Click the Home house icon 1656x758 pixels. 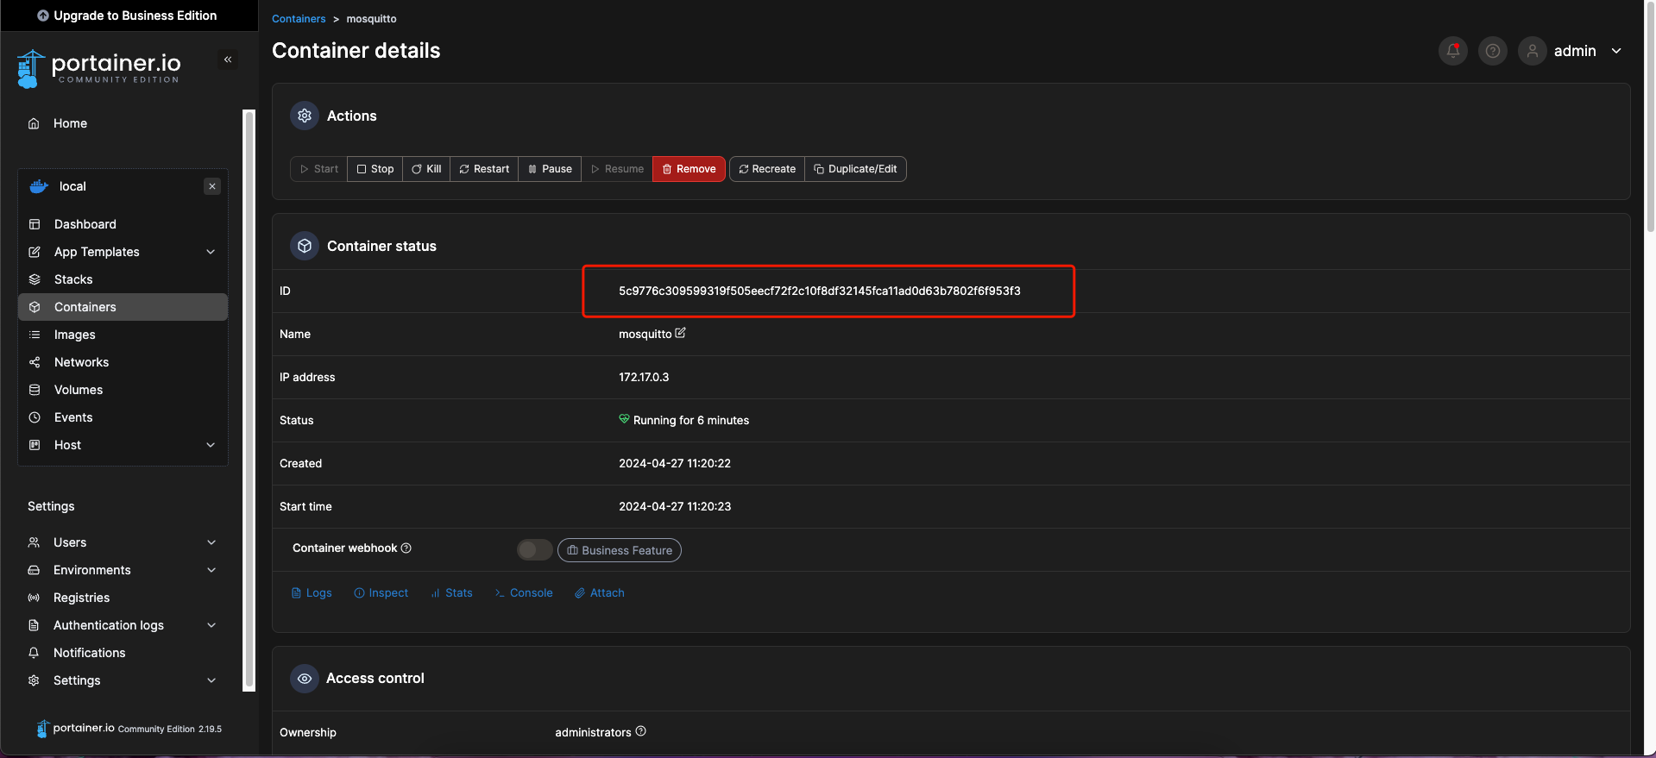pos(34,123)
